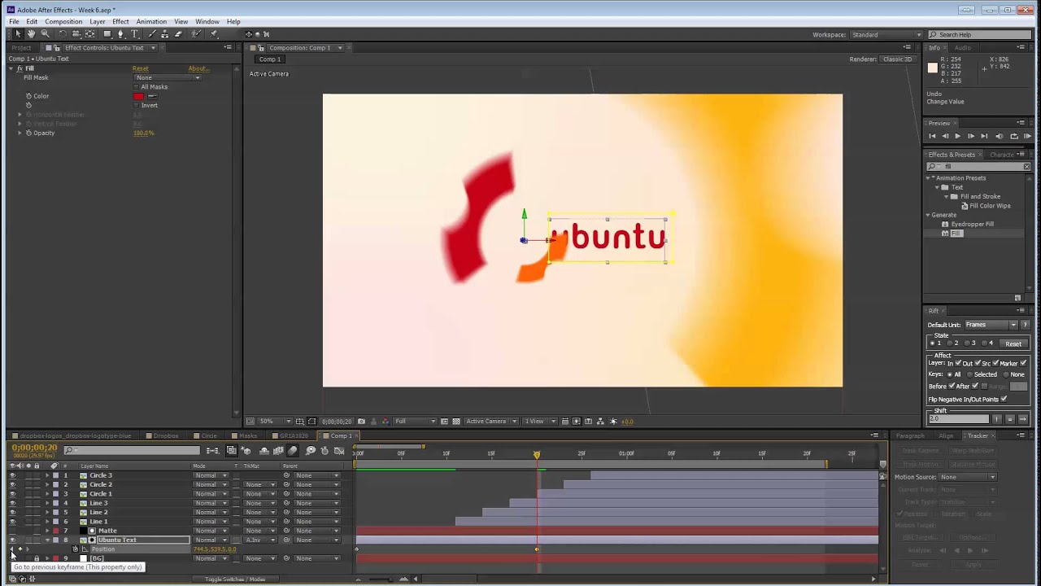The height and width of the screenshot is (586, 1041).
Task: Jump to first frame in Preview panel
Action: [x=932, y=136]
